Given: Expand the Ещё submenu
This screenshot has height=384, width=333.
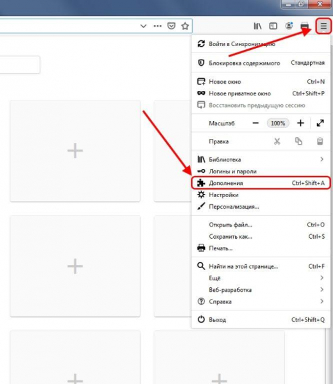Looking at the screenshot, I should (x=261, y=278).
